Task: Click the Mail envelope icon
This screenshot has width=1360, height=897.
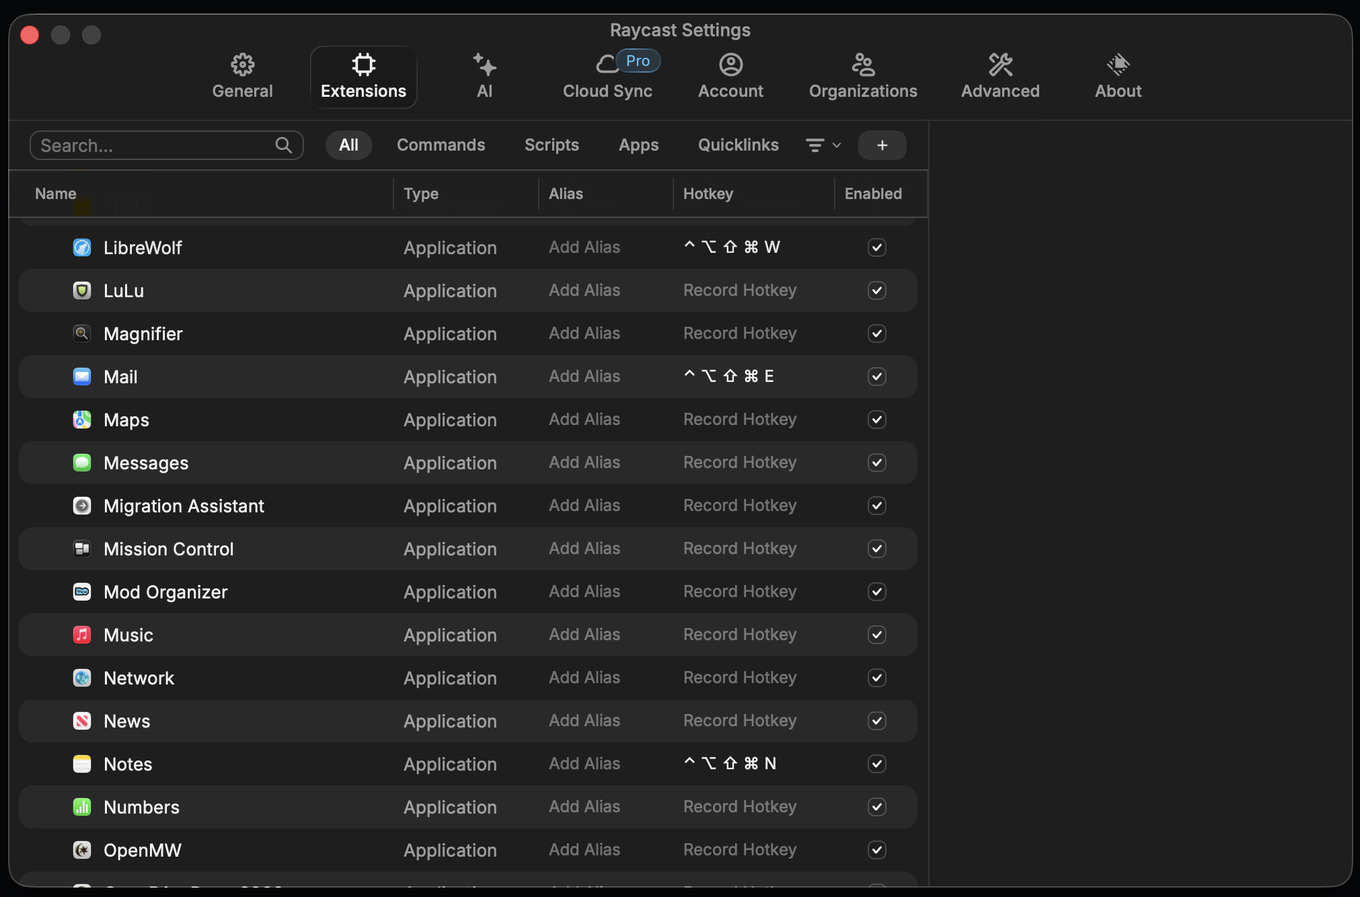Action: pyautogui.click(x=82, y=377)
